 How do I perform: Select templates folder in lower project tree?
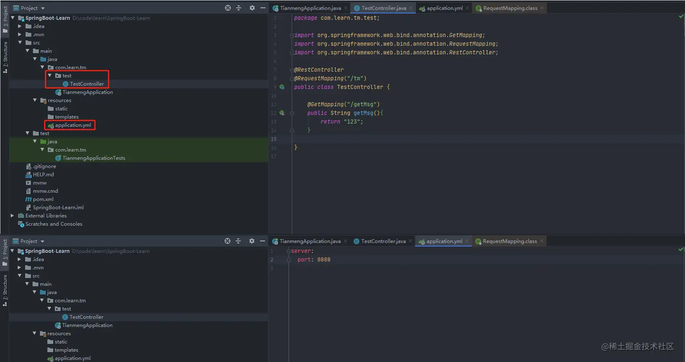66,350
